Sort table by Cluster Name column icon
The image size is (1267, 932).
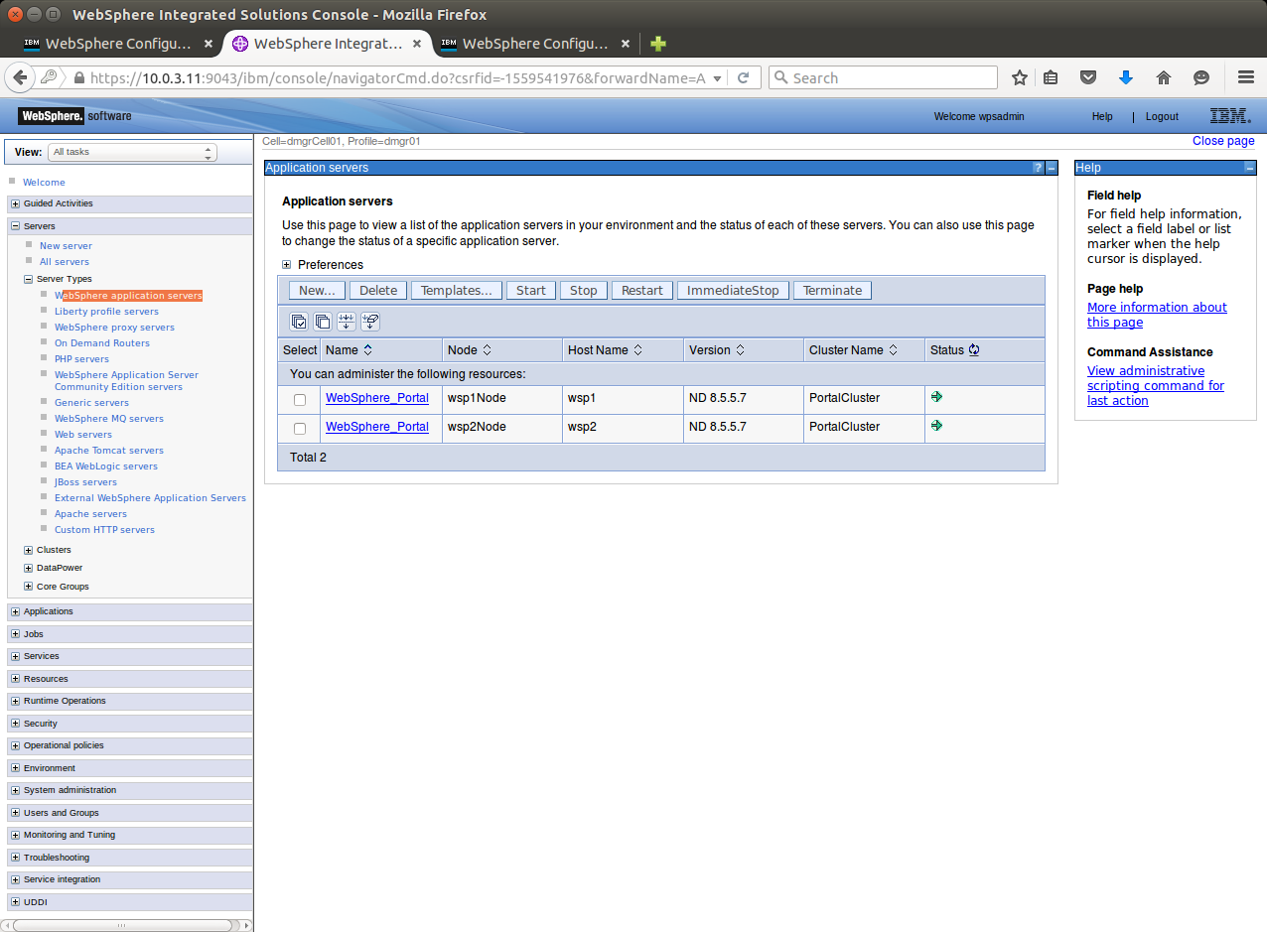coord(893,349)
